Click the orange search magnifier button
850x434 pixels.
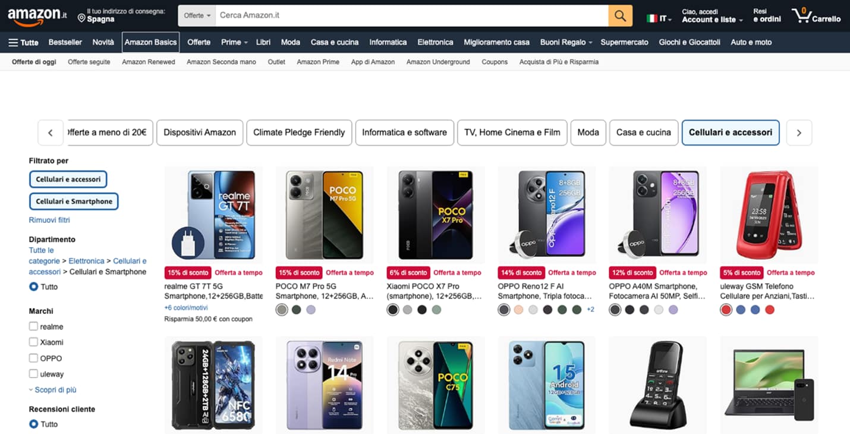[x=620, y=15]
